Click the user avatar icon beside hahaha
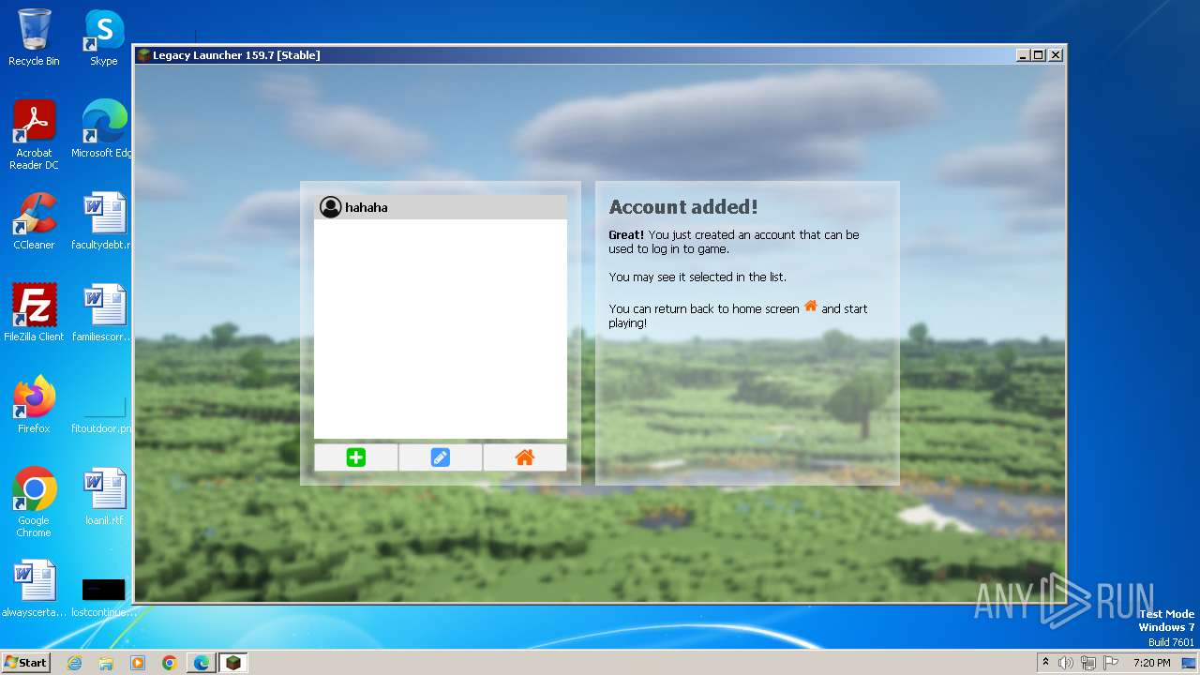 click(330, 207)
